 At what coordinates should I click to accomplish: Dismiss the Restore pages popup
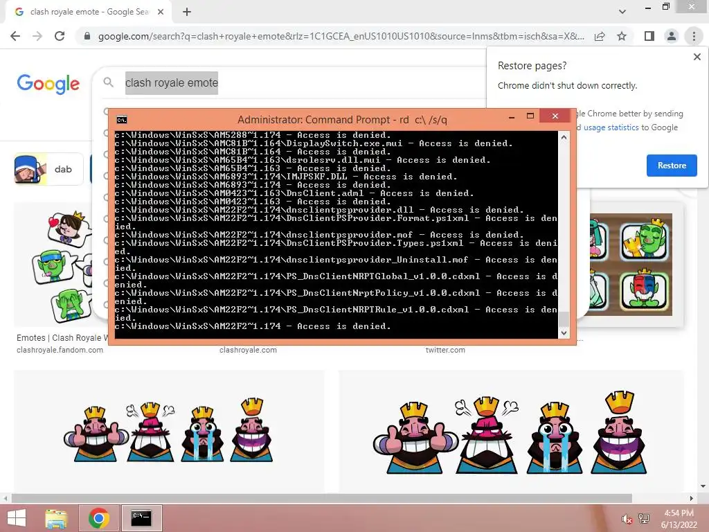point(697,57)
